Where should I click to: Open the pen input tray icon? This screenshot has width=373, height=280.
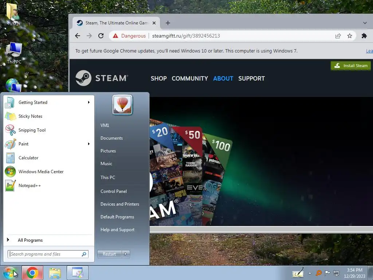pyautogui.click(x=298, y=273)
